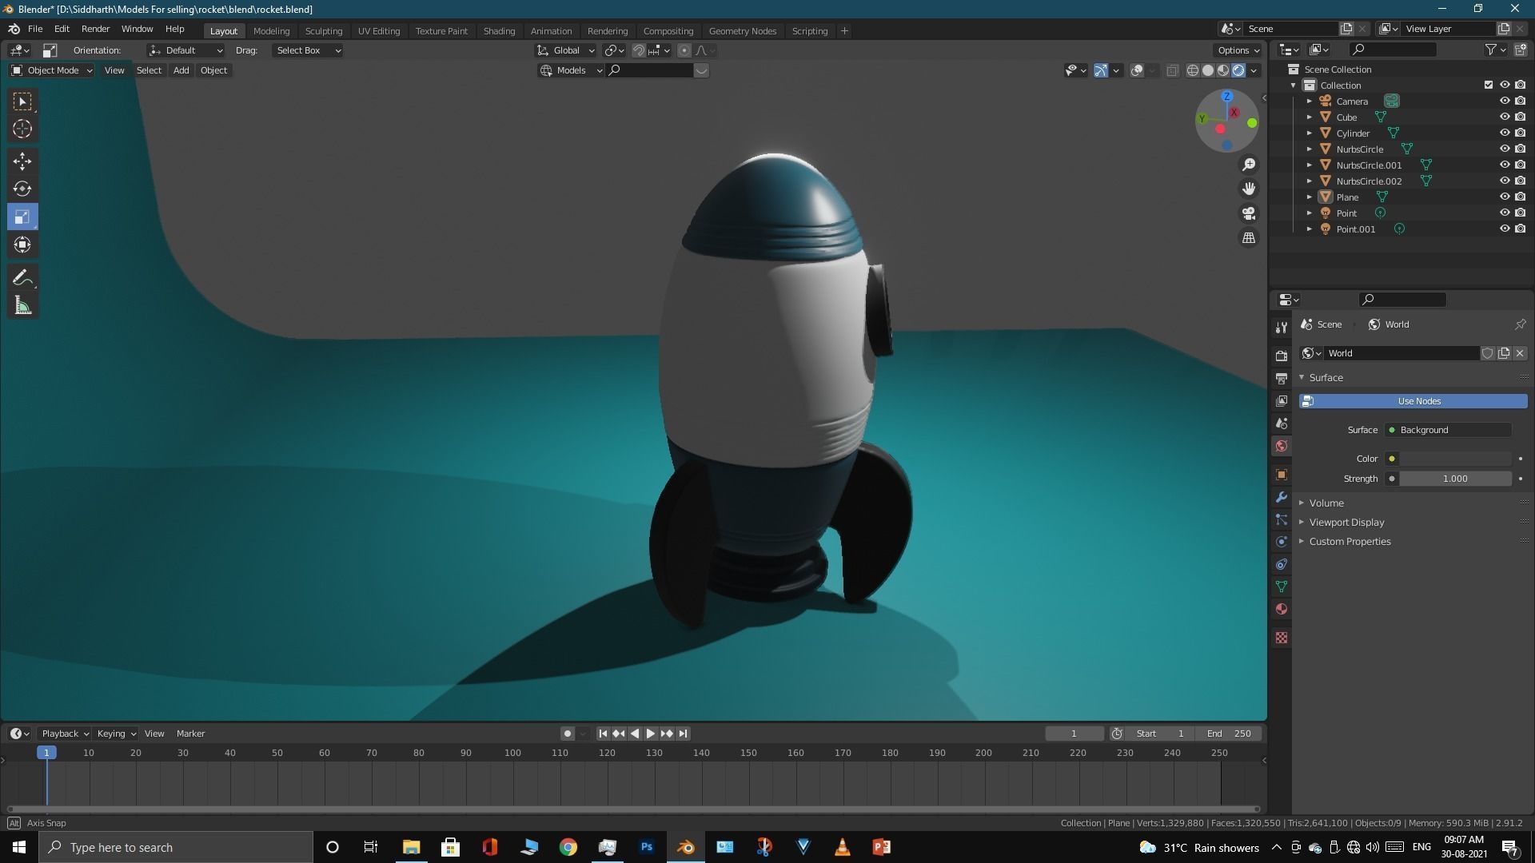Expand the Volume panel

click(1326, 503)
